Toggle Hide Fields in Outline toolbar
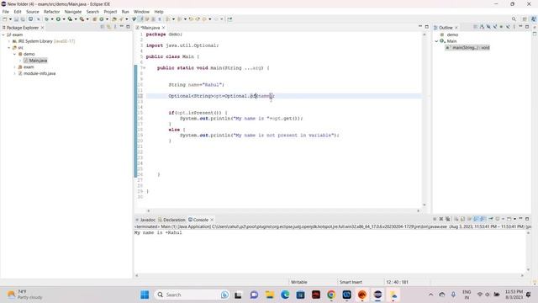This screenshot has width=538, height=303. pyautogui.click(x=488, y=27)
